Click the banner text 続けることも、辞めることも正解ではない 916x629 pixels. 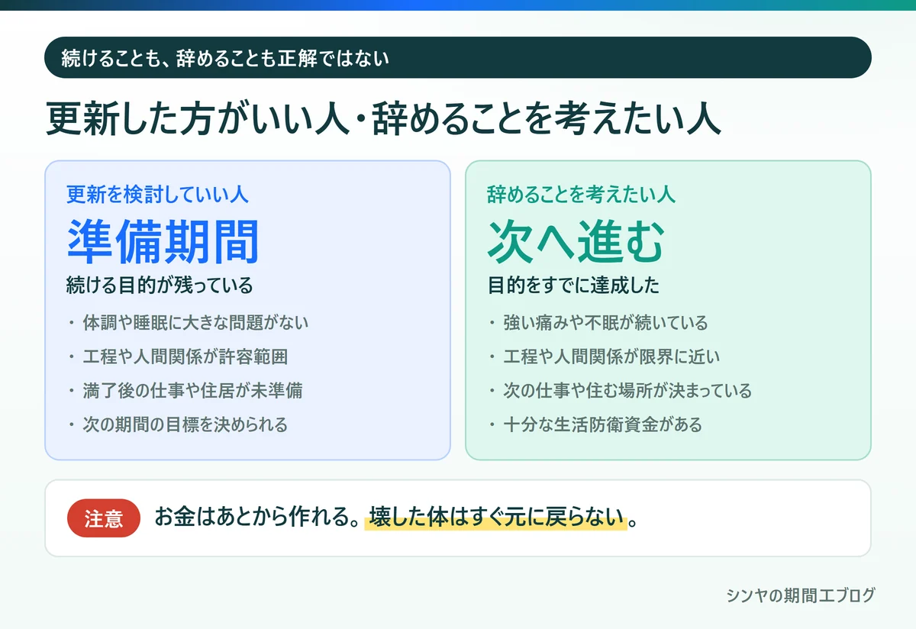[x=225, y=58]
